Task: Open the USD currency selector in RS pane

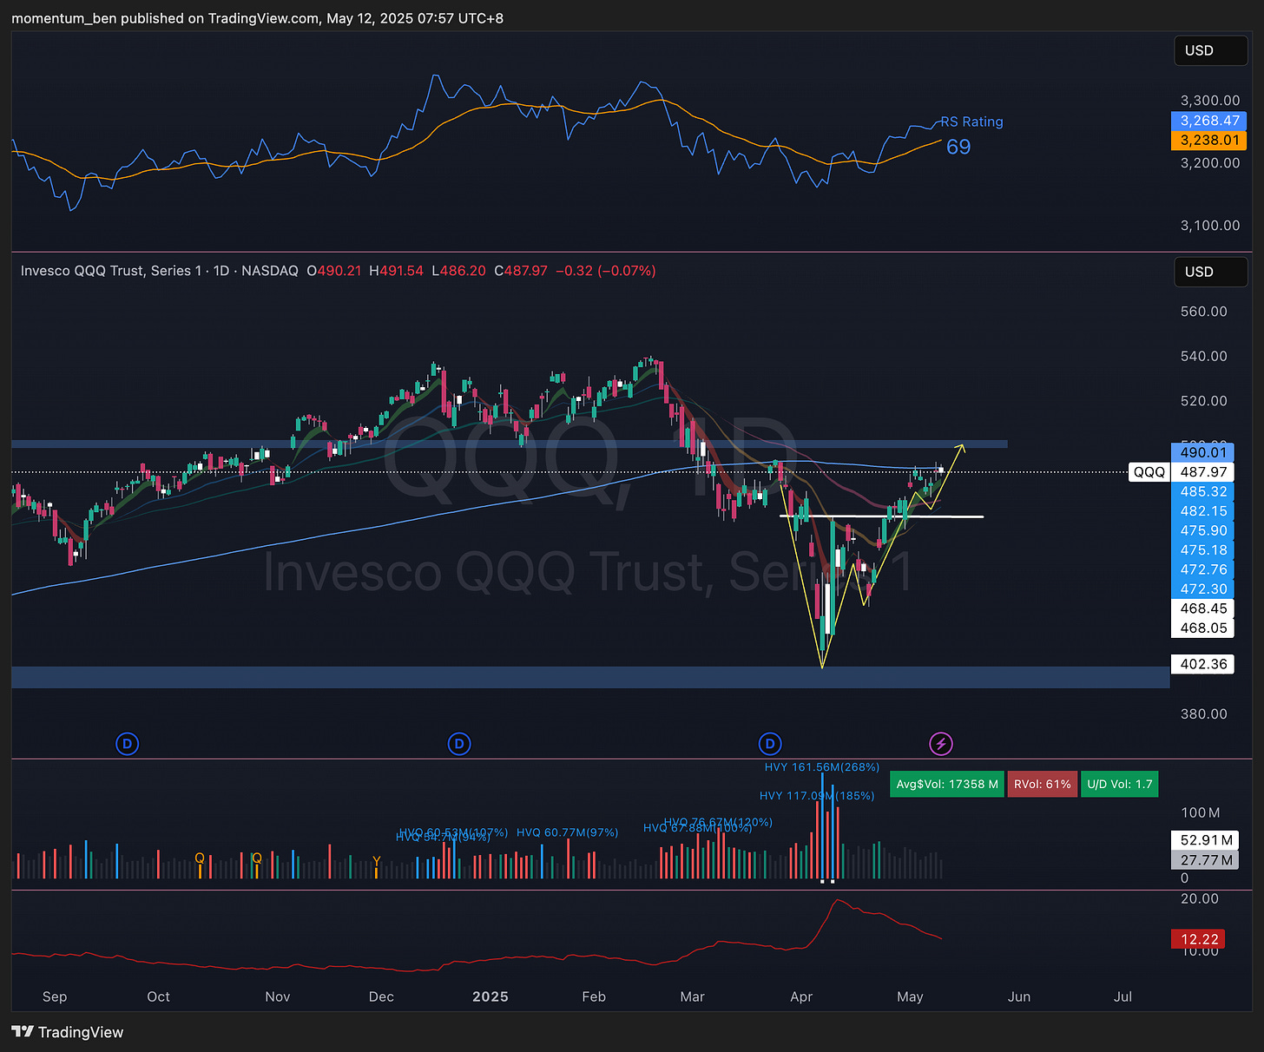Action: (x=1210, y=50)
